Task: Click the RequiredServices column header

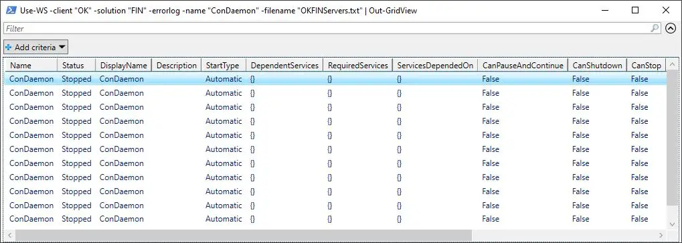Action: click(x=358, y=65)
